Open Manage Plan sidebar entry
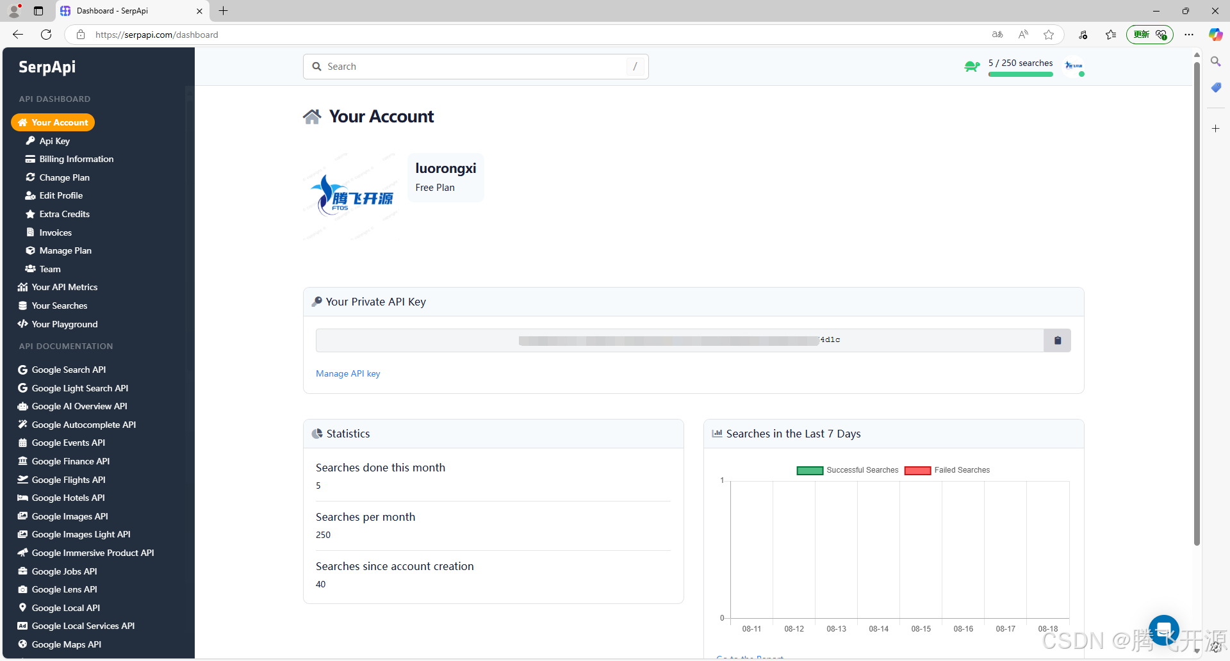The height and width of the screenshot is (661, 1230). (59, 250)
